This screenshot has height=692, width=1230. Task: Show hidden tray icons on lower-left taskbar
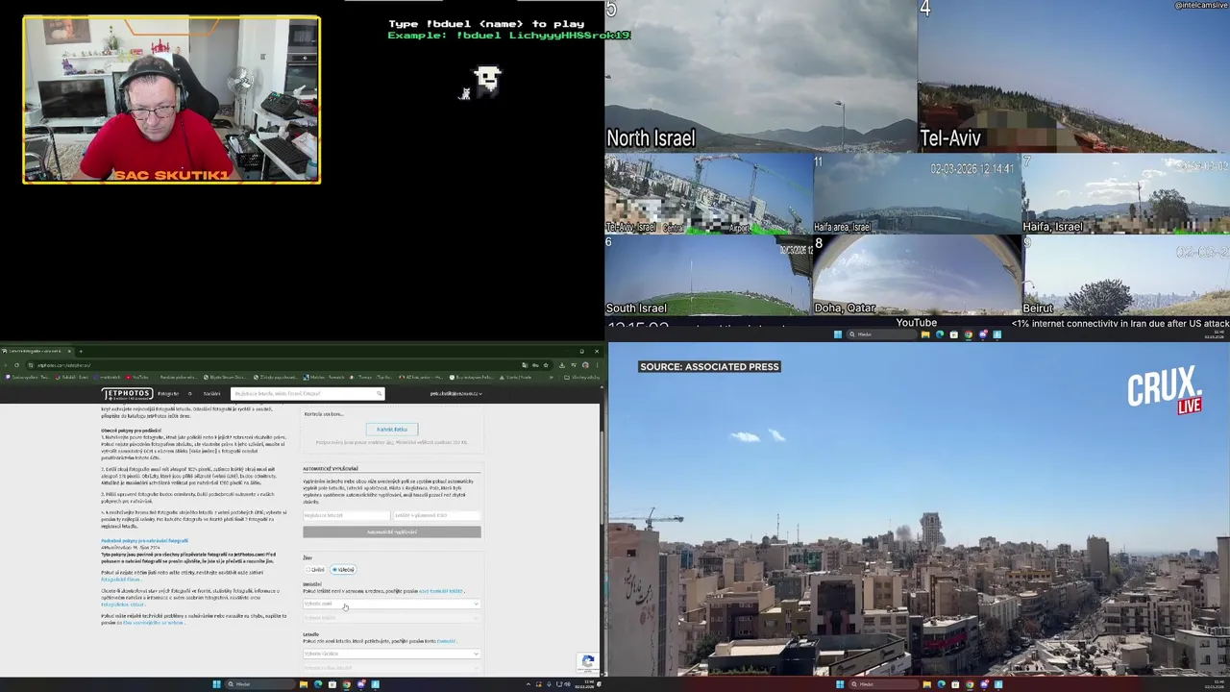point(528,684)
